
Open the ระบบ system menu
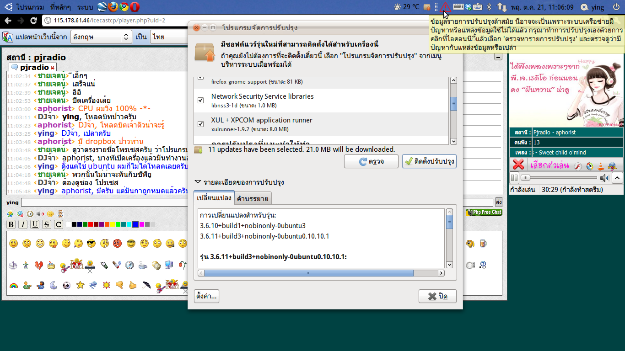(x=85, y=7)
